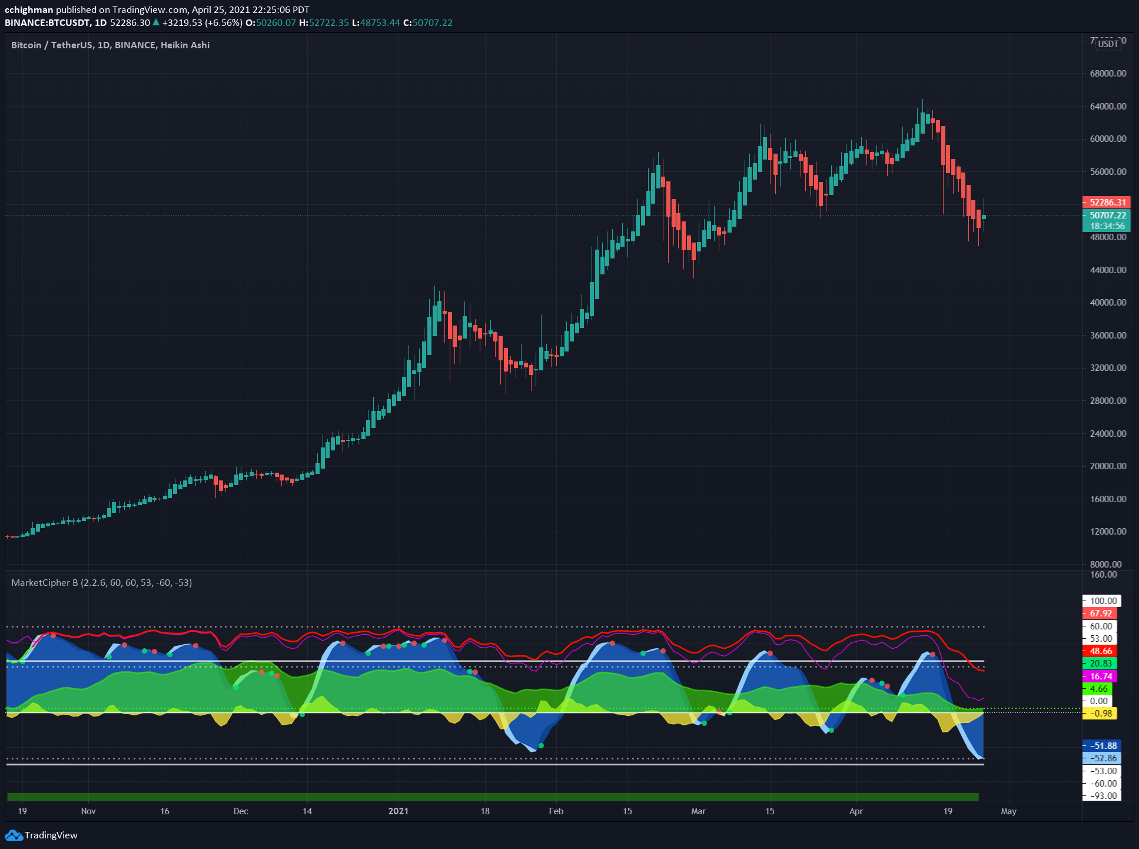Click the 24000.00 price axis label
The image size is (1139, 849).
(x=1108, y=434)
